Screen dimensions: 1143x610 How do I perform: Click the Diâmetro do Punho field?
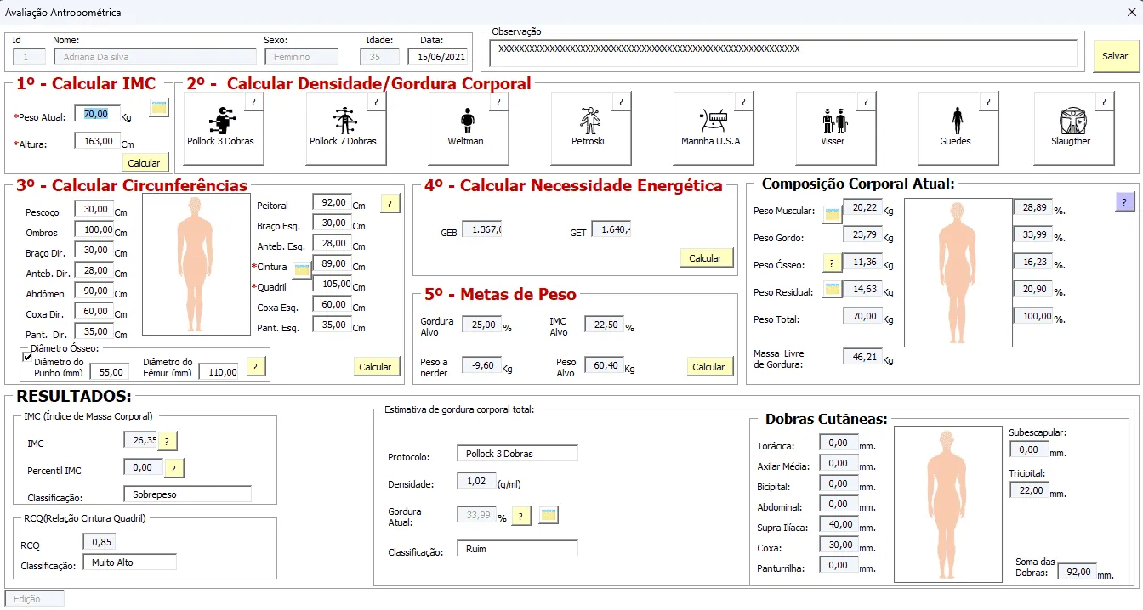click(x=109, y=371)
